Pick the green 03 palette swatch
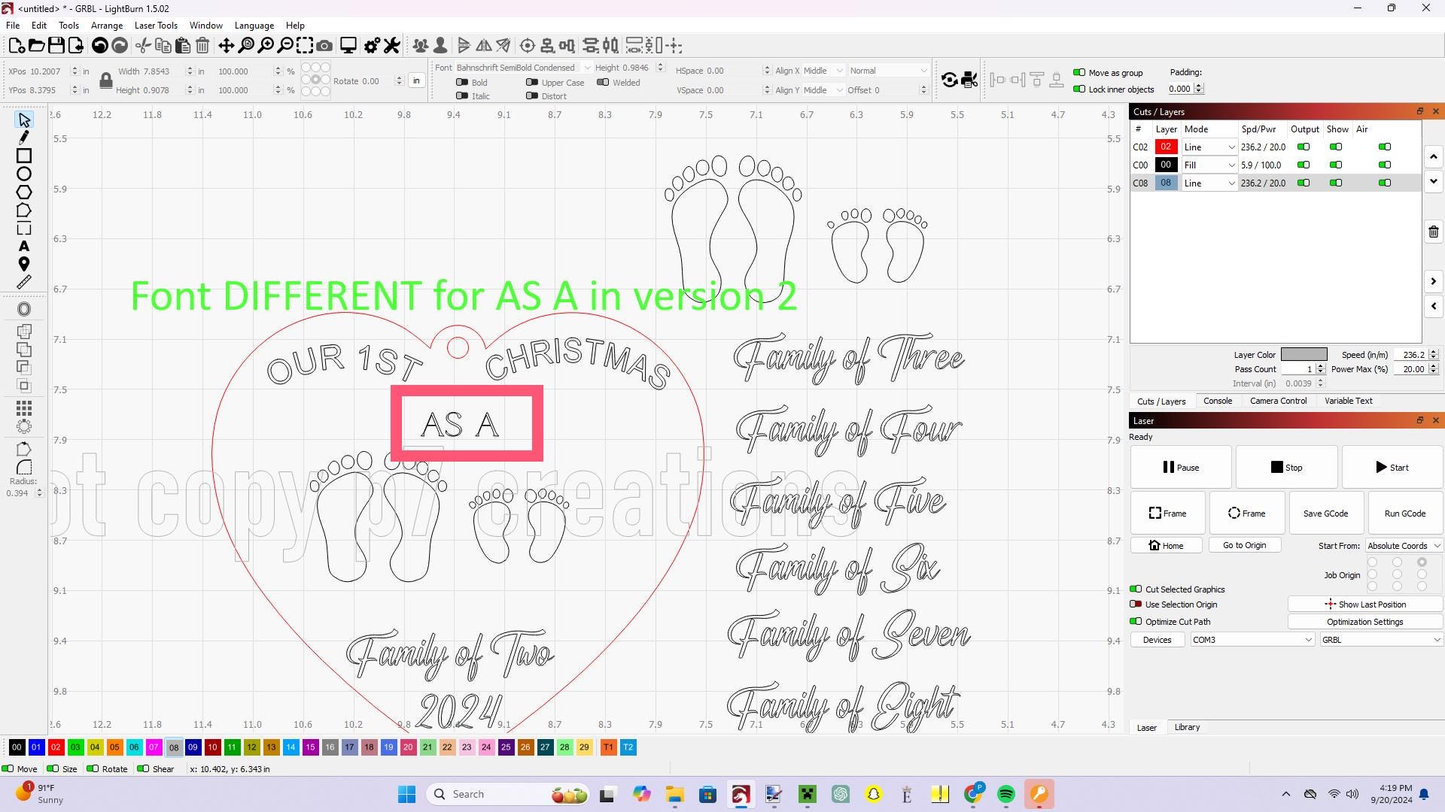The width and height of the screenshot is (1445, 812). [75, 747]
